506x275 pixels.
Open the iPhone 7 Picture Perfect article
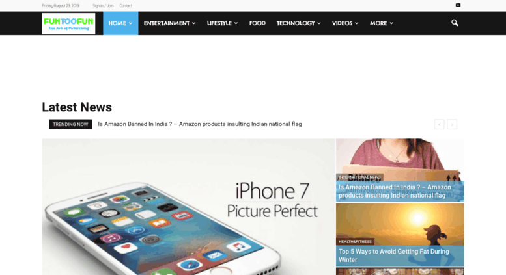tap(188, 207)
